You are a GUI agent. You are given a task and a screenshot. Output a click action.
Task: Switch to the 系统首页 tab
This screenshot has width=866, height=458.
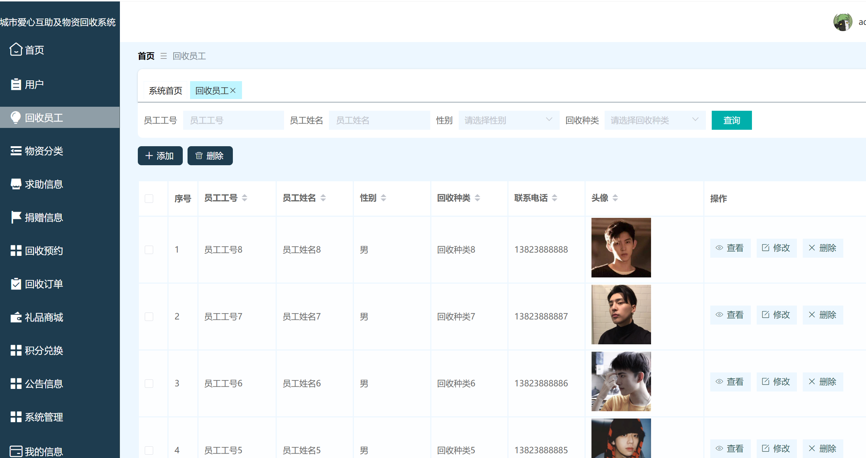[165, 91]
